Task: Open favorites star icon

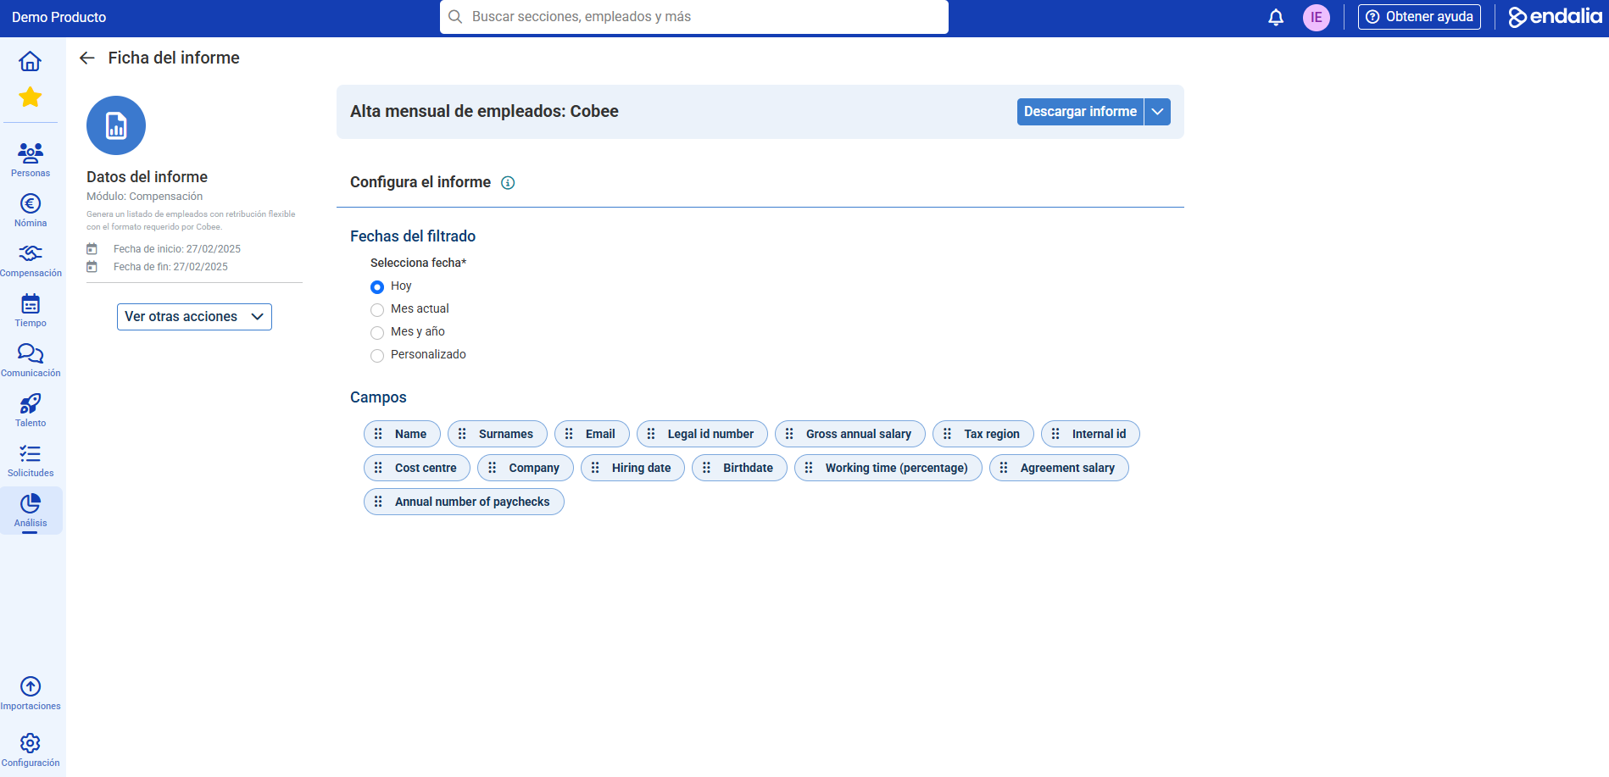Action: 31,97
